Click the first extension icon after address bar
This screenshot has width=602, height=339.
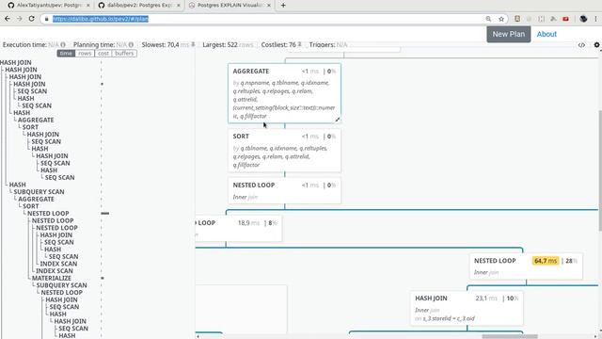pyautogui.click(x=517, y=19)
